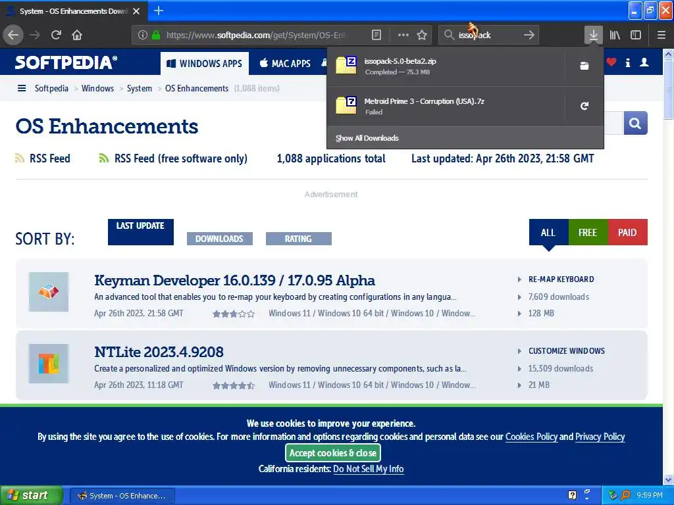Filter list to Paid apps
Image resolution: width=674 pixels, height=505 pixels.
tap(627, 232)
